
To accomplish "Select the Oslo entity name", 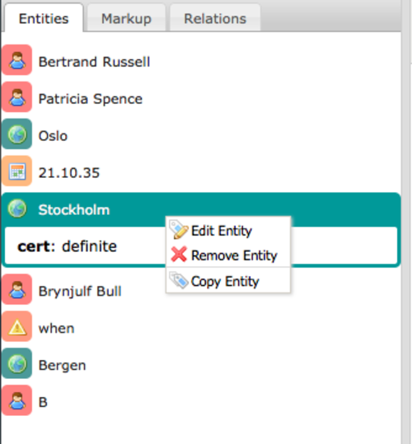I will pyautogui.click(x=53, y=136).
